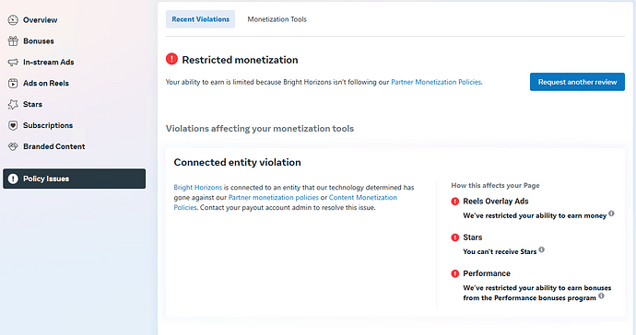
Task: Open the Stars icon in sidebar
Action: [13, 104]
